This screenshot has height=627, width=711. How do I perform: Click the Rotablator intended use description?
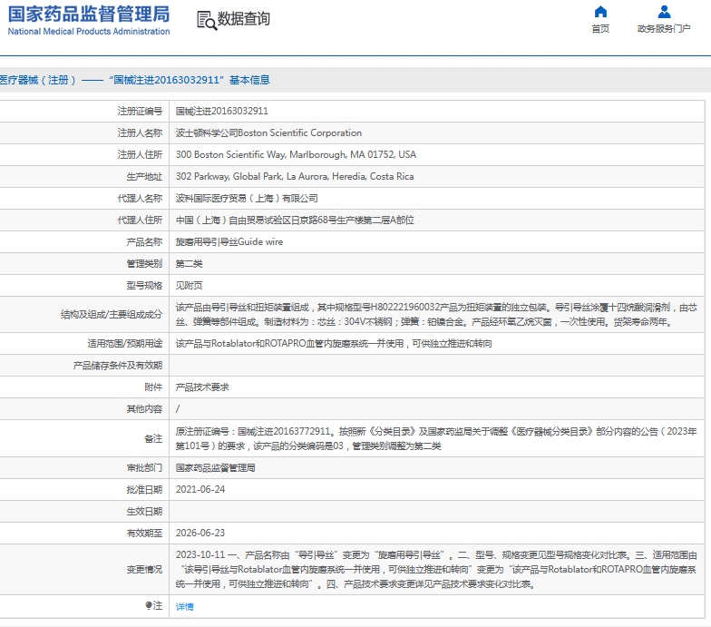(x=334, y=343)
